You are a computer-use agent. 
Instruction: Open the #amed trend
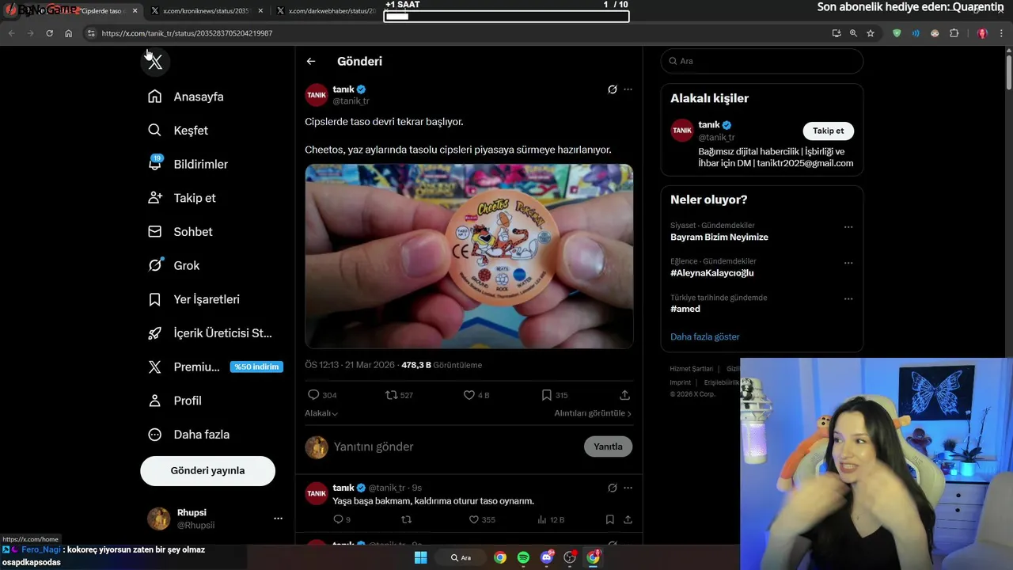pyautogui.click(x=685, y=309)
